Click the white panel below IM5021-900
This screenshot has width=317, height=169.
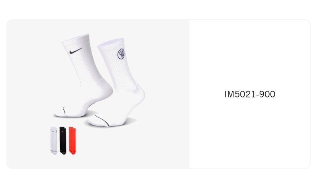point(250,133)
